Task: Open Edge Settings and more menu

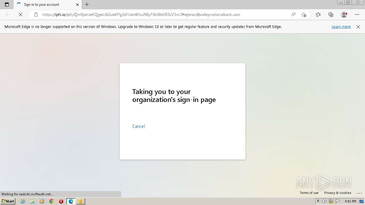Action: pos(357,15)
